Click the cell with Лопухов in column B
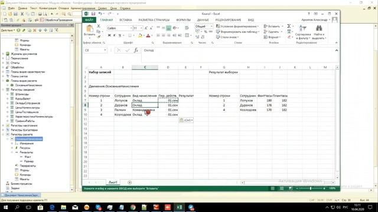Image resolution: width=378 pixels, height=212 pixels. (123, 101)
